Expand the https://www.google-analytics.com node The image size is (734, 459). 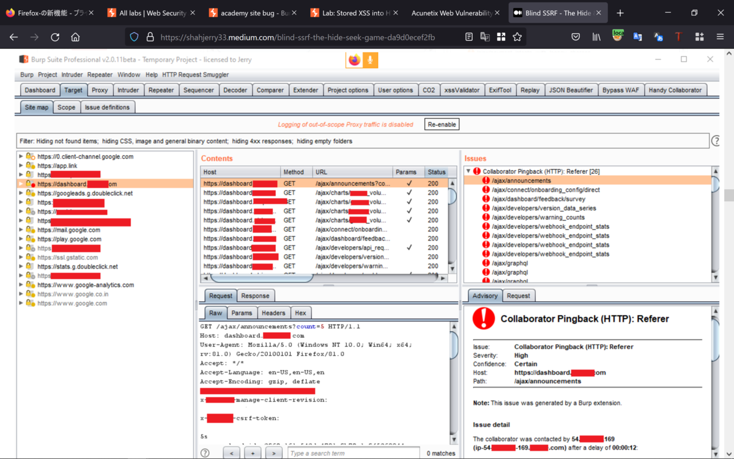(21, 285)
